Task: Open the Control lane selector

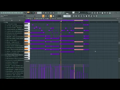Action: [27, 61]
